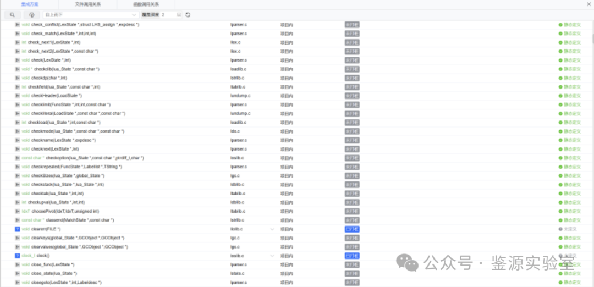Image resolution: width=594 pixels, height=287 pixels.
Task: Click the search magnifier toolbar button
Action: coord(13,15)
